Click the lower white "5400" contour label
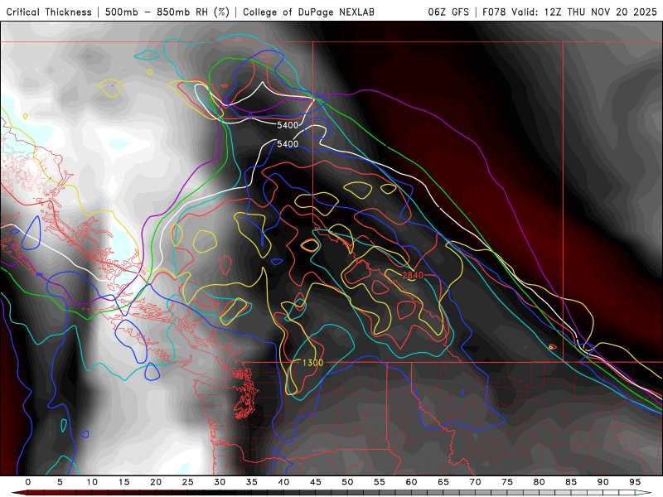The width and height of the screenshot is (663, 497). pyautogui.click(x=288, y=144)
